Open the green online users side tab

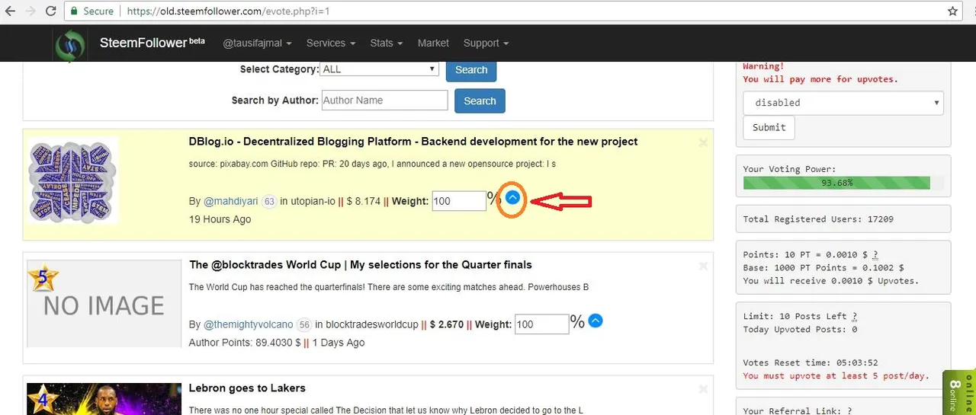tap(959, 392)
